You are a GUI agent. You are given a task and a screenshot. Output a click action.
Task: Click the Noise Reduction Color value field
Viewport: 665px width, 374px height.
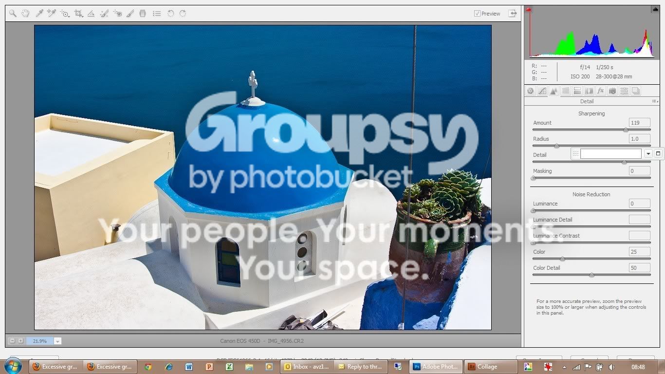(x=639, y=252)
